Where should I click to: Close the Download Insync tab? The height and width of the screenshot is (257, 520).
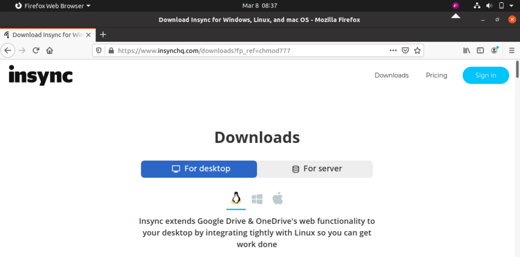point(88,35)
